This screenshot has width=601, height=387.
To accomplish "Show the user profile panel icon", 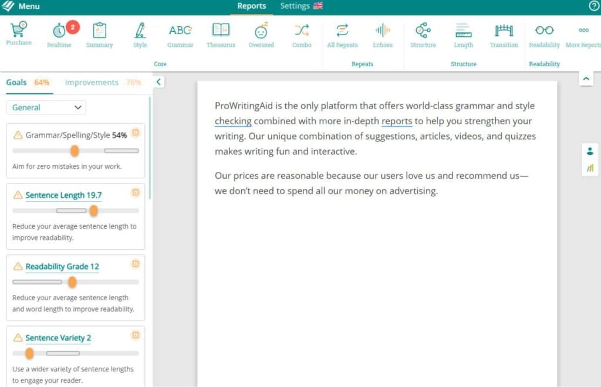I will tap(590, 151).
